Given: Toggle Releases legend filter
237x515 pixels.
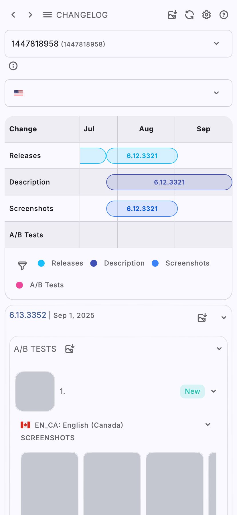Looking at the screenshot, I should point(60,263).
